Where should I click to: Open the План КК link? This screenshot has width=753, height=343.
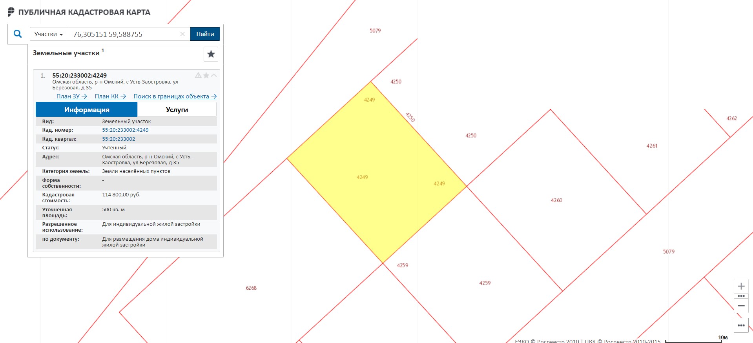pos(110,96)
